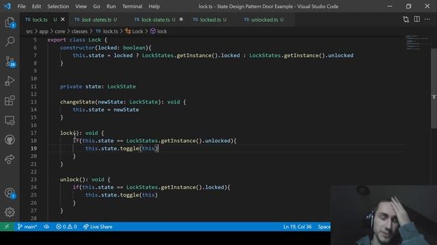Click the VS Code logo icon
This screenshot has width=437, height=245.
8,6
